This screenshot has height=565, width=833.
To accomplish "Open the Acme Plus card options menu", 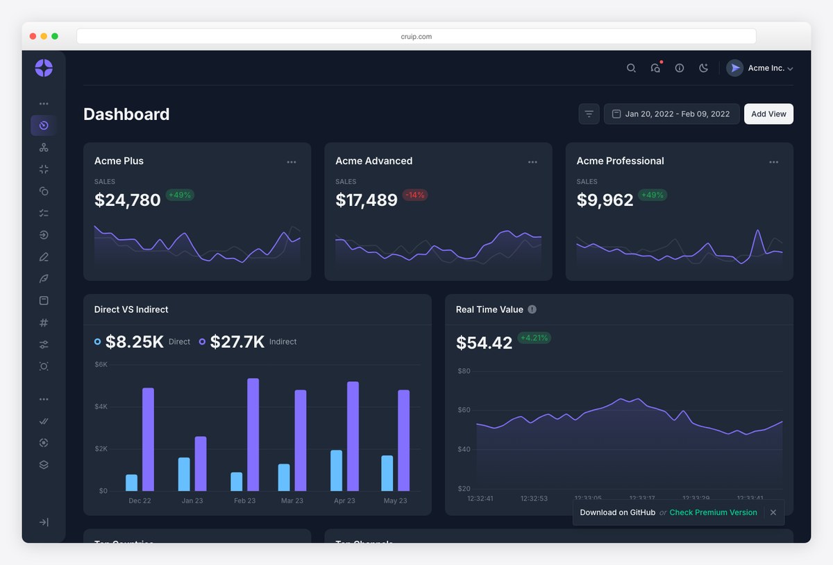I will (x=292, y=162).
